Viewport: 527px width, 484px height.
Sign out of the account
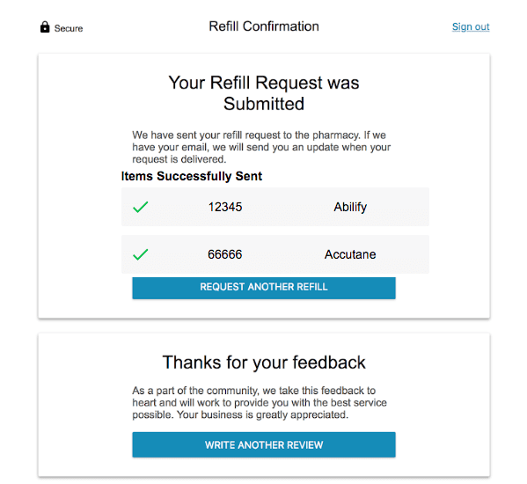pos(471,26)
